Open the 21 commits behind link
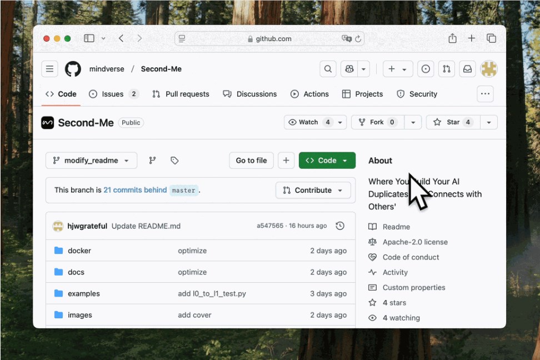Screen dimensions: 540x360 coord(135,190)
